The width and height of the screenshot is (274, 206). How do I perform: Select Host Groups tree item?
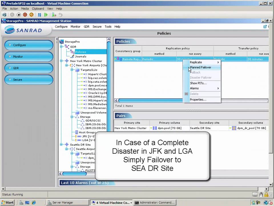click(87, 132)
